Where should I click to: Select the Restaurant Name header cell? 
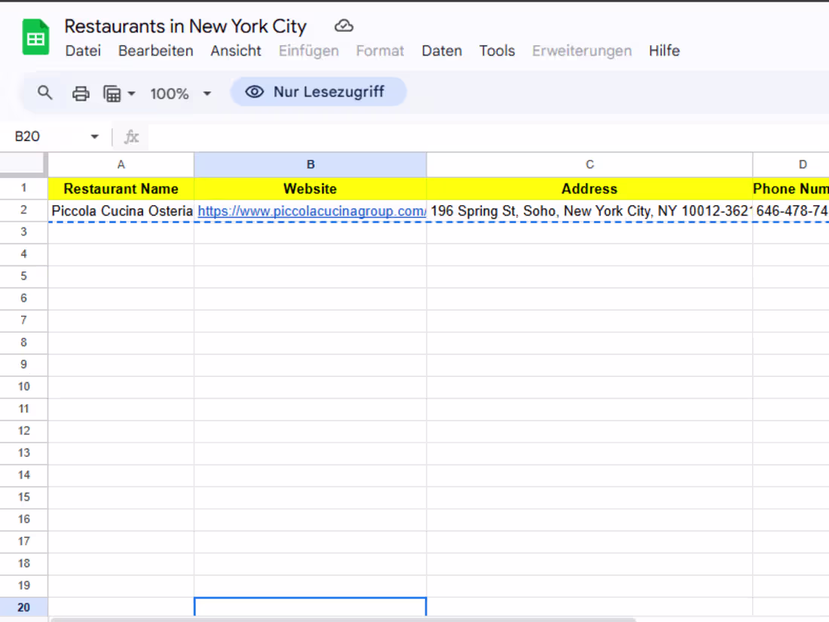pos(121,188)
